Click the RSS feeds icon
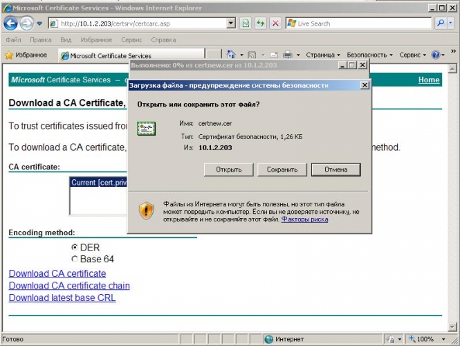The width and height of the screenshot is (460, 346). 252,55
